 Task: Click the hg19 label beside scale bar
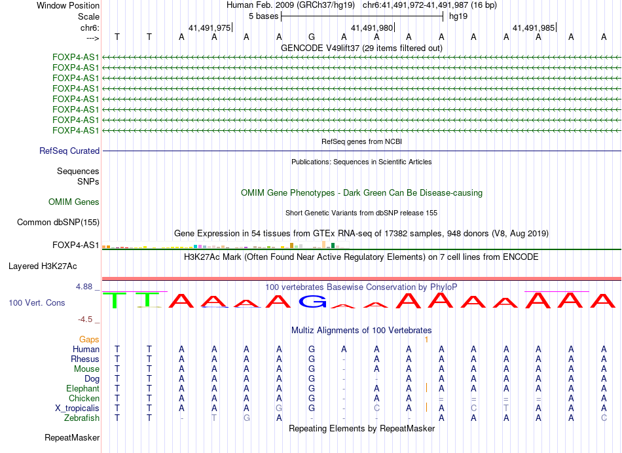458,16
